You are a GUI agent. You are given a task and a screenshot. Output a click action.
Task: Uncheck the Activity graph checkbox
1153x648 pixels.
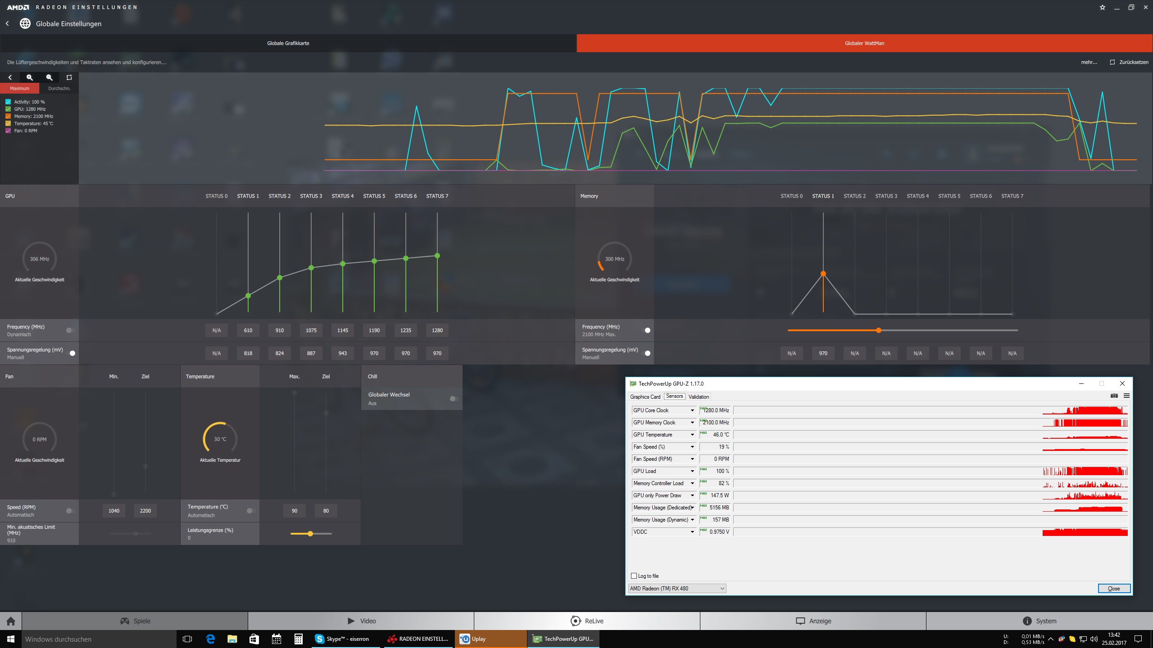(8, 102)
